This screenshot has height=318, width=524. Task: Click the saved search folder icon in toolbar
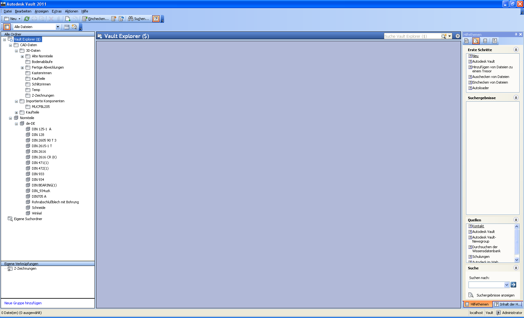coord(74,27)
